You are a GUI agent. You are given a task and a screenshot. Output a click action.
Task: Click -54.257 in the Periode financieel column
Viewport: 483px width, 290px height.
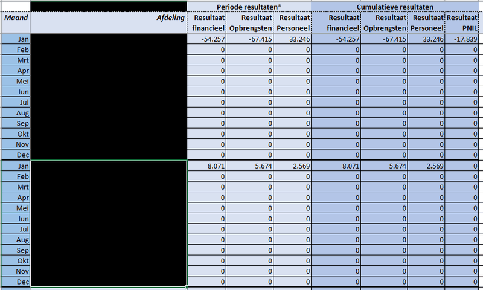coord(206,39)
